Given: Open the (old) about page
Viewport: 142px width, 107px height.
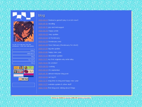Looking at the screenshot, I should [x=24, y=53].
